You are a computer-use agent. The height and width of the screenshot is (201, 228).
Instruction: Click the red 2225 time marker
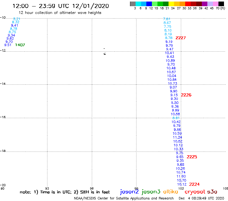(192, 157)
